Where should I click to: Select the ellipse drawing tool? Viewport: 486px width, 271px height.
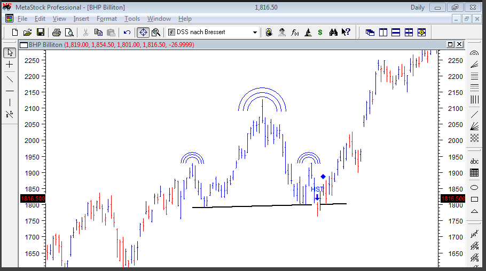click(474, 187)
